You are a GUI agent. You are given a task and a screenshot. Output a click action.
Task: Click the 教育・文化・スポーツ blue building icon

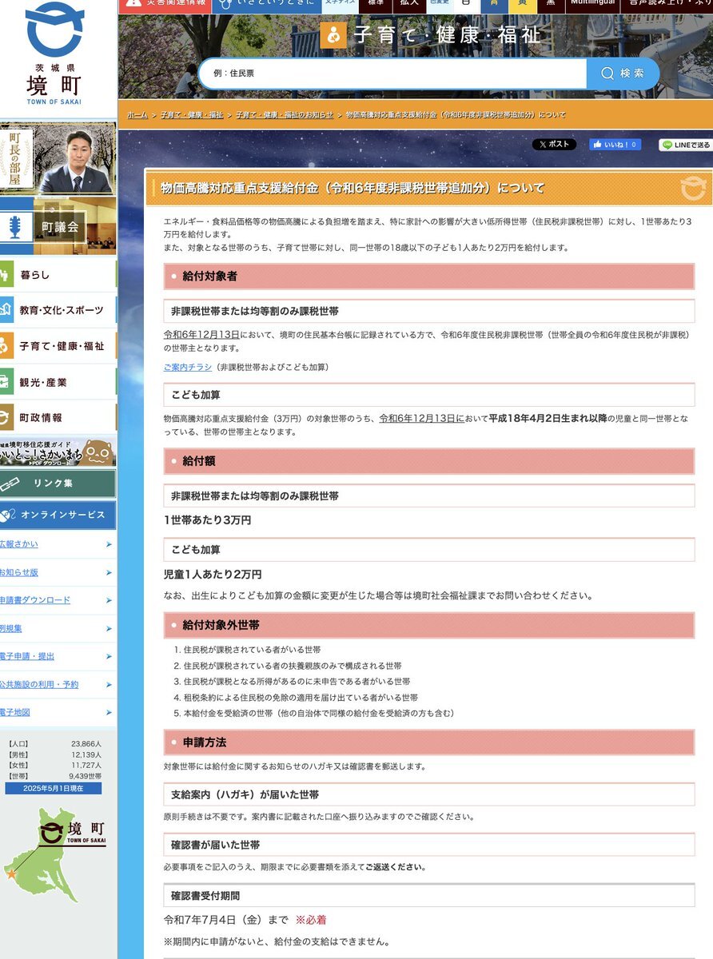click(6, 310)
